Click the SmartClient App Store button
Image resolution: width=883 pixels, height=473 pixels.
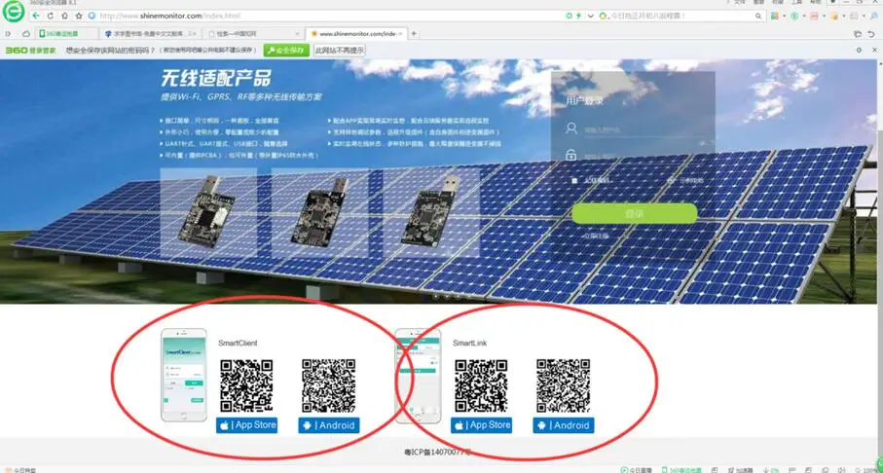(x=246, y=425)
